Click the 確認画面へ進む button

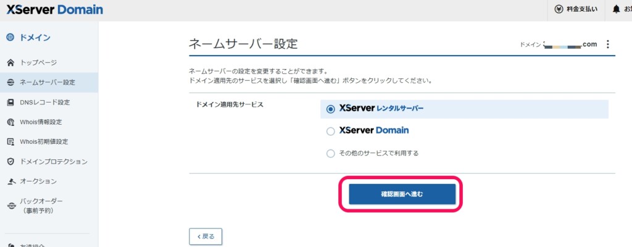coord(402,194)
